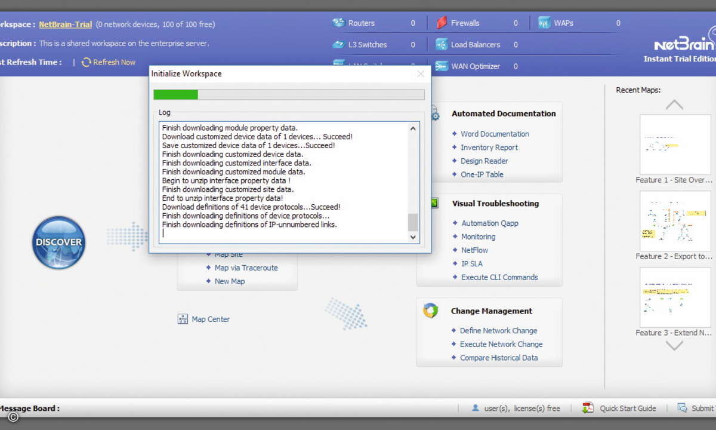
Task: Close the Initialize Workspace dialog
Action: pyautogui.click(x=421, y=73)
